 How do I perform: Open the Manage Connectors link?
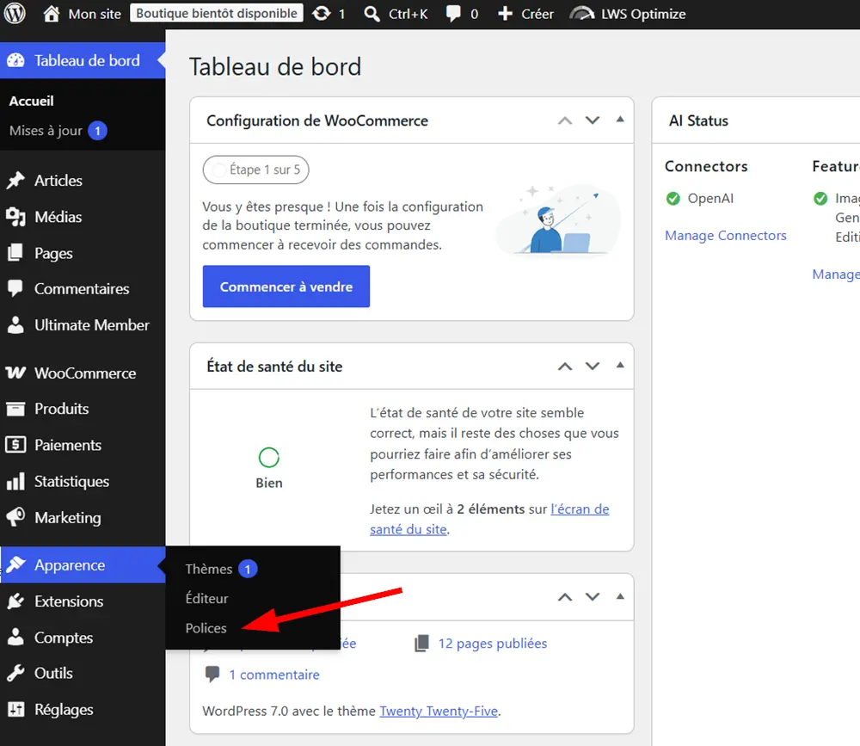(725, 236)
